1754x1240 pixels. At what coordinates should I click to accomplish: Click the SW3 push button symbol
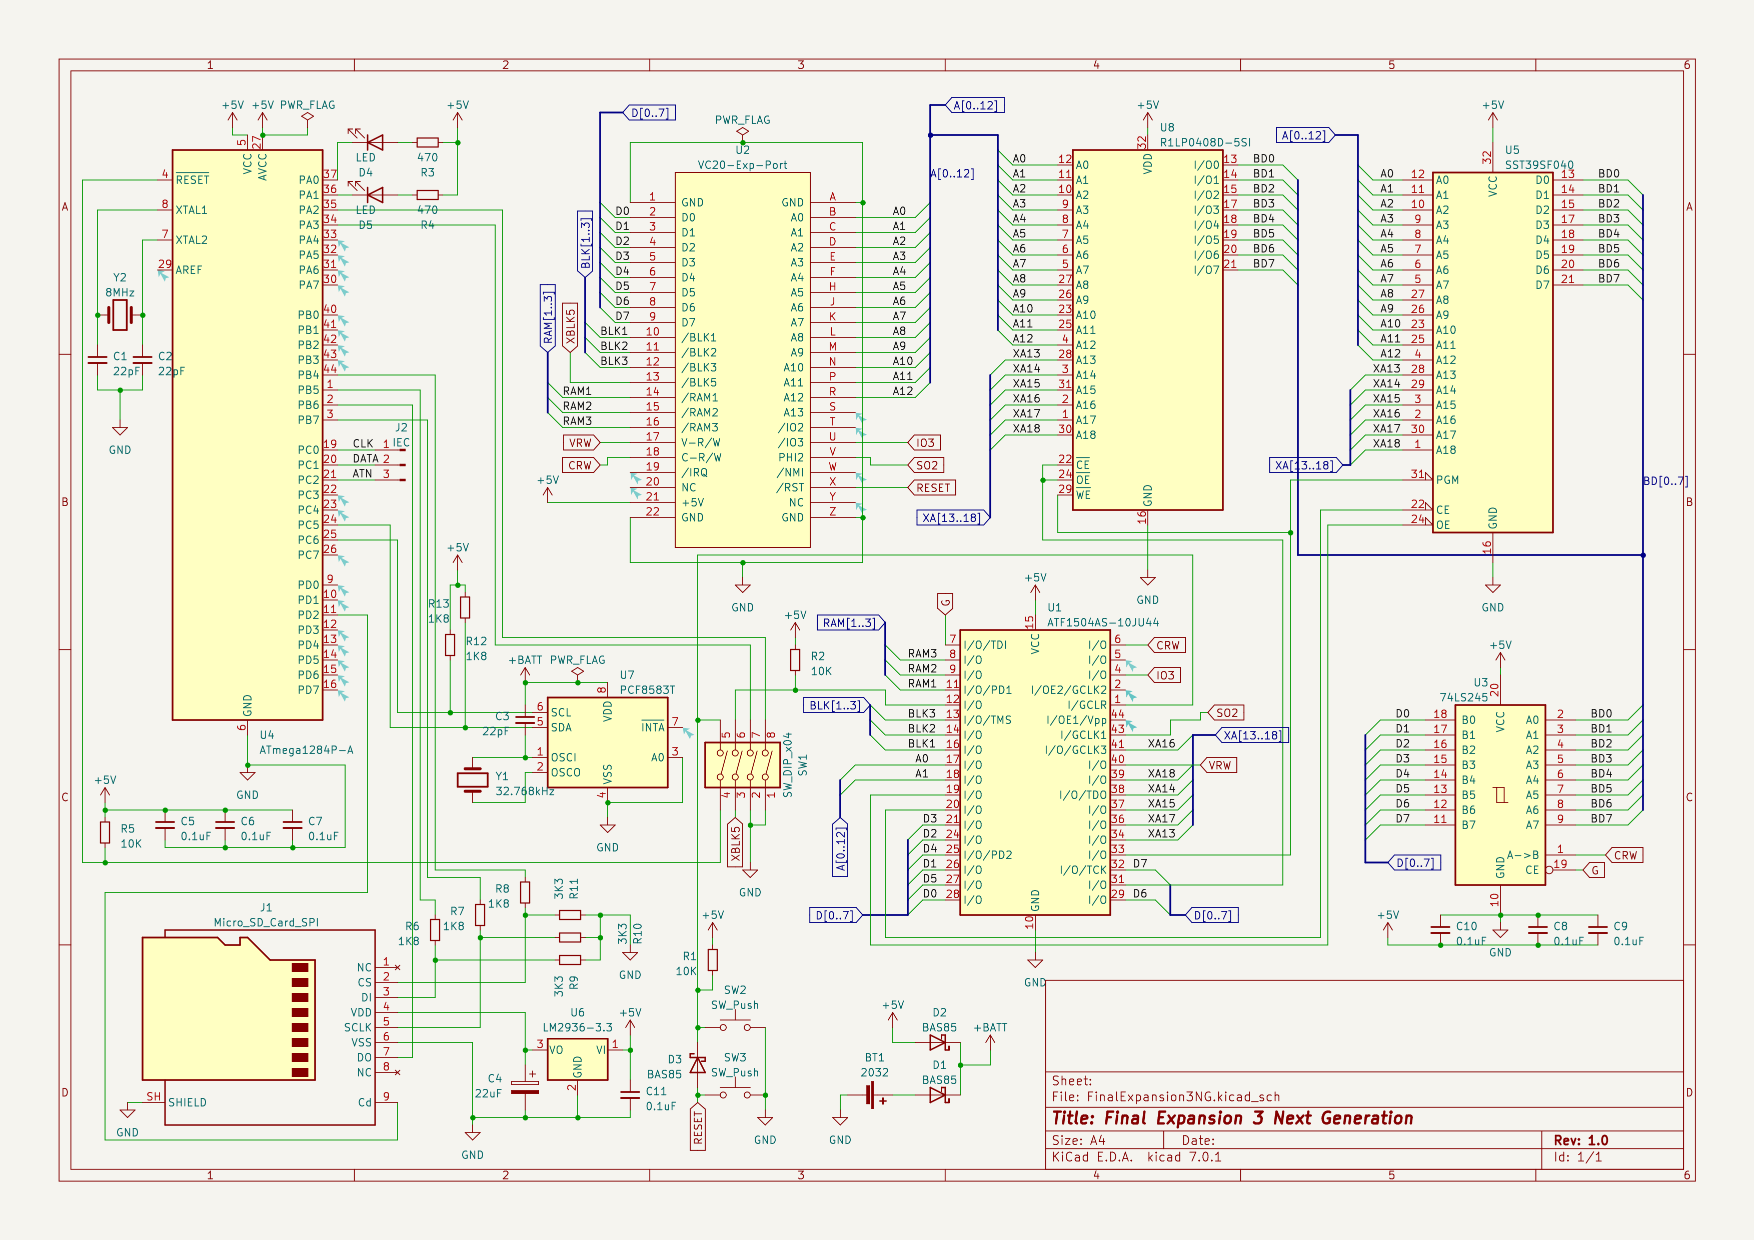point(735,1092)
